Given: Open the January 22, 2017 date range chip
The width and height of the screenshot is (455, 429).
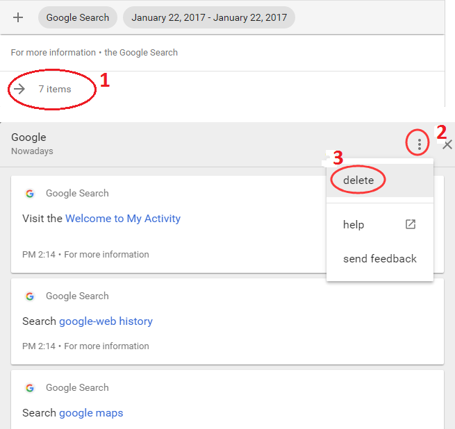Looking at the screenshot, I should (x=209, y=18).
